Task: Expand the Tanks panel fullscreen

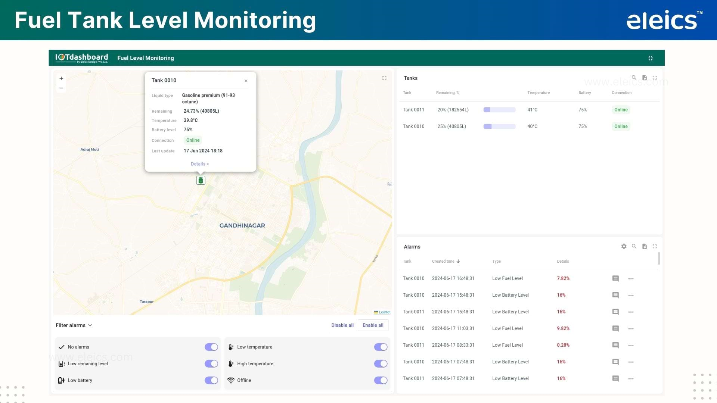Action: 655,78
